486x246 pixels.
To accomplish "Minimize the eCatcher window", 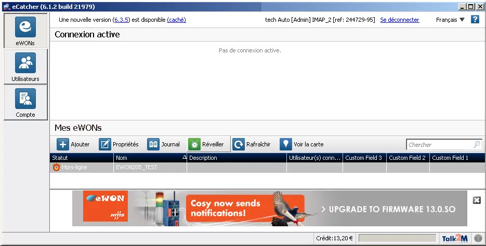I will [463, 7].
